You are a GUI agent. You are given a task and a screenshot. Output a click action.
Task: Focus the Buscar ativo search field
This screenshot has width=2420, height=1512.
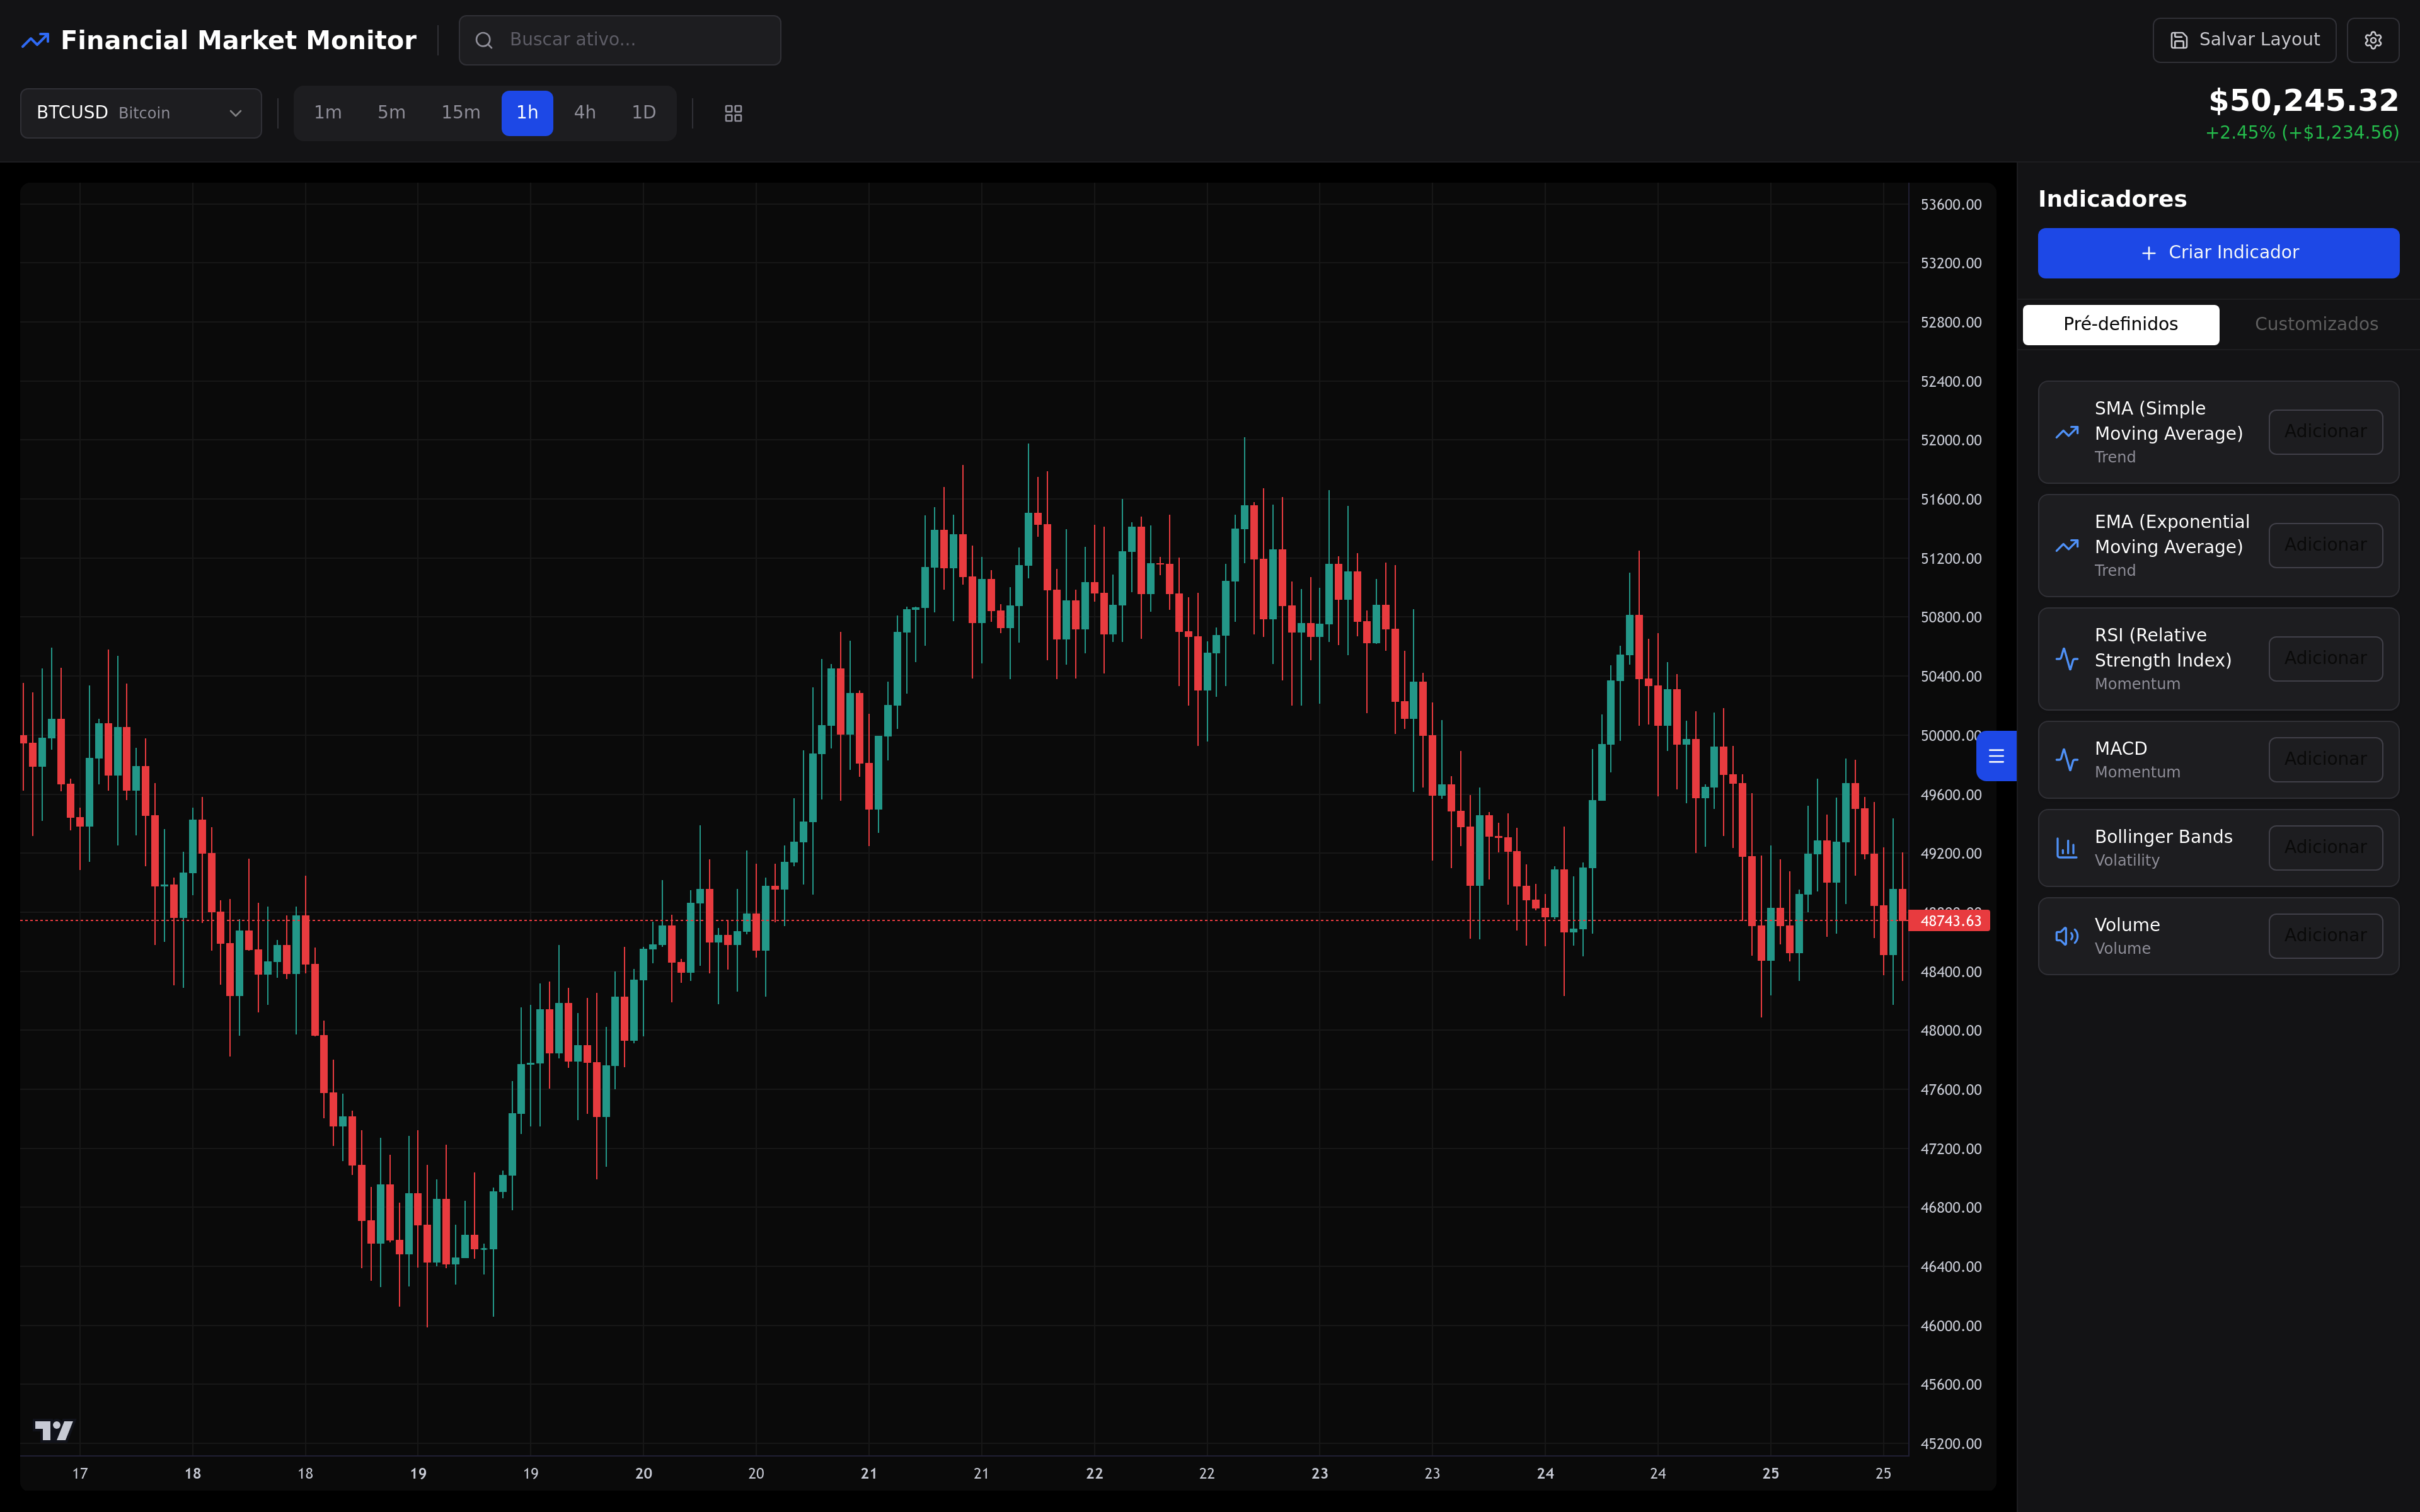click(x=620, y=40)
